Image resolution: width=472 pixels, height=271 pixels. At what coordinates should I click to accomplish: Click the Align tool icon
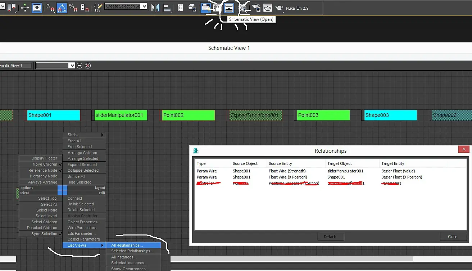[167, 8]
